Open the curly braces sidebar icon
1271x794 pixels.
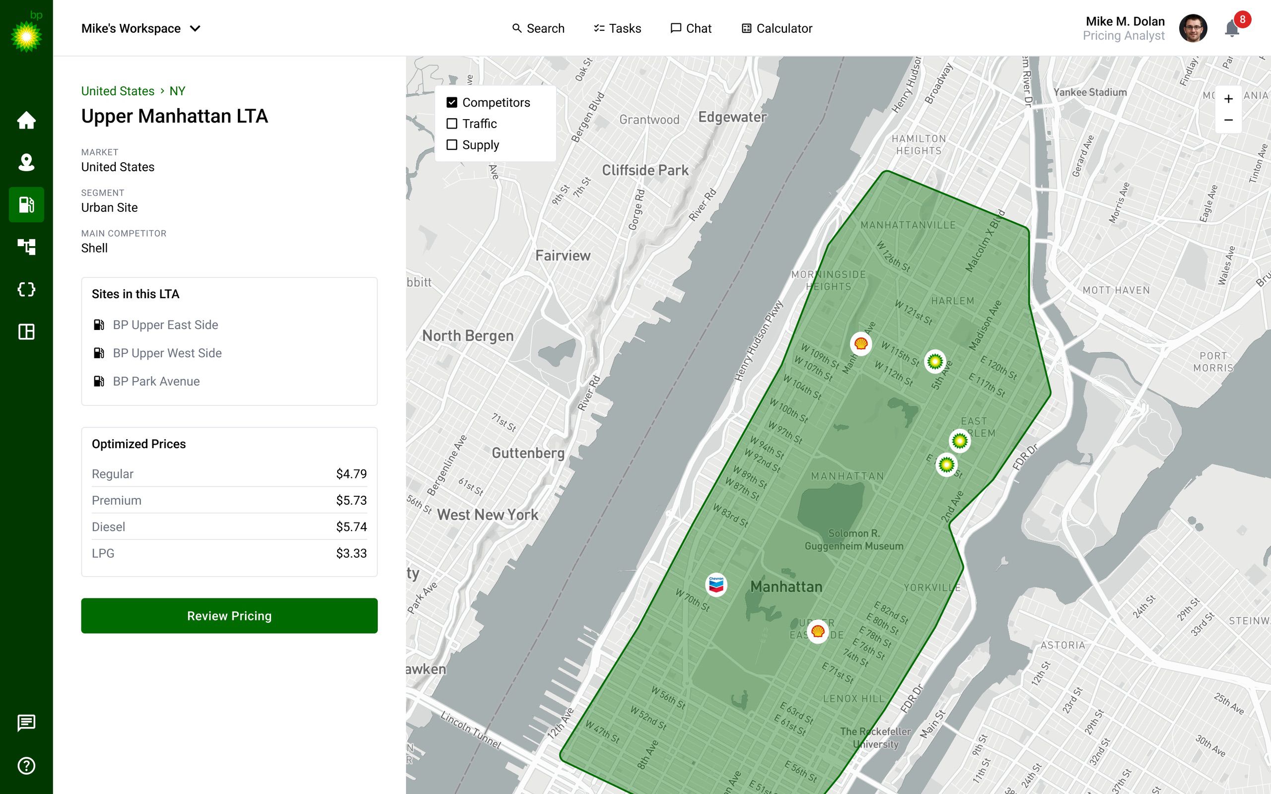pyautogui.click(x=26, y=289)
